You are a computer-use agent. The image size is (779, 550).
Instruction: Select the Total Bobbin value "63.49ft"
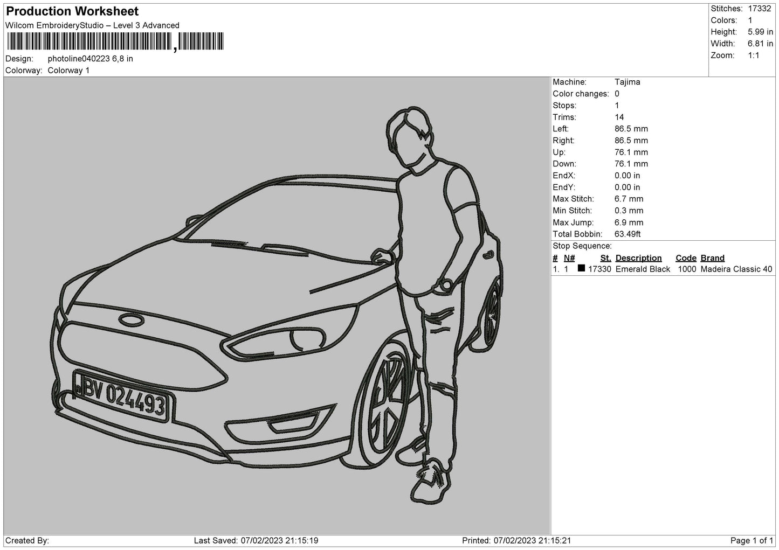coord(628,234)
